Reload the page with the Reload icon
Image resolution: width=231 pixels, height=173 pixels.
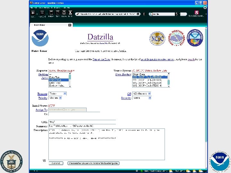51,13
